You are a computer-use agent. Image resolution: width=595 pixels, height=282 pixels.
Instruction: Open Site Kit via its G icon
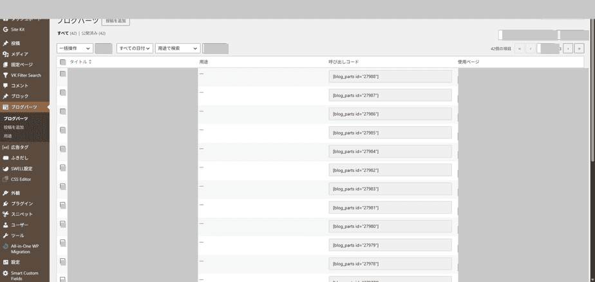click(5, 30)
